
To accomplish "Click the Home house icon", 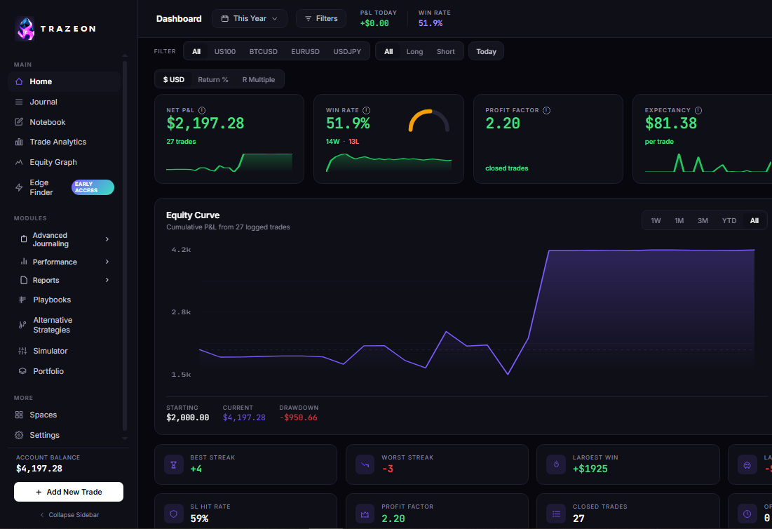I will click(19, 82).
